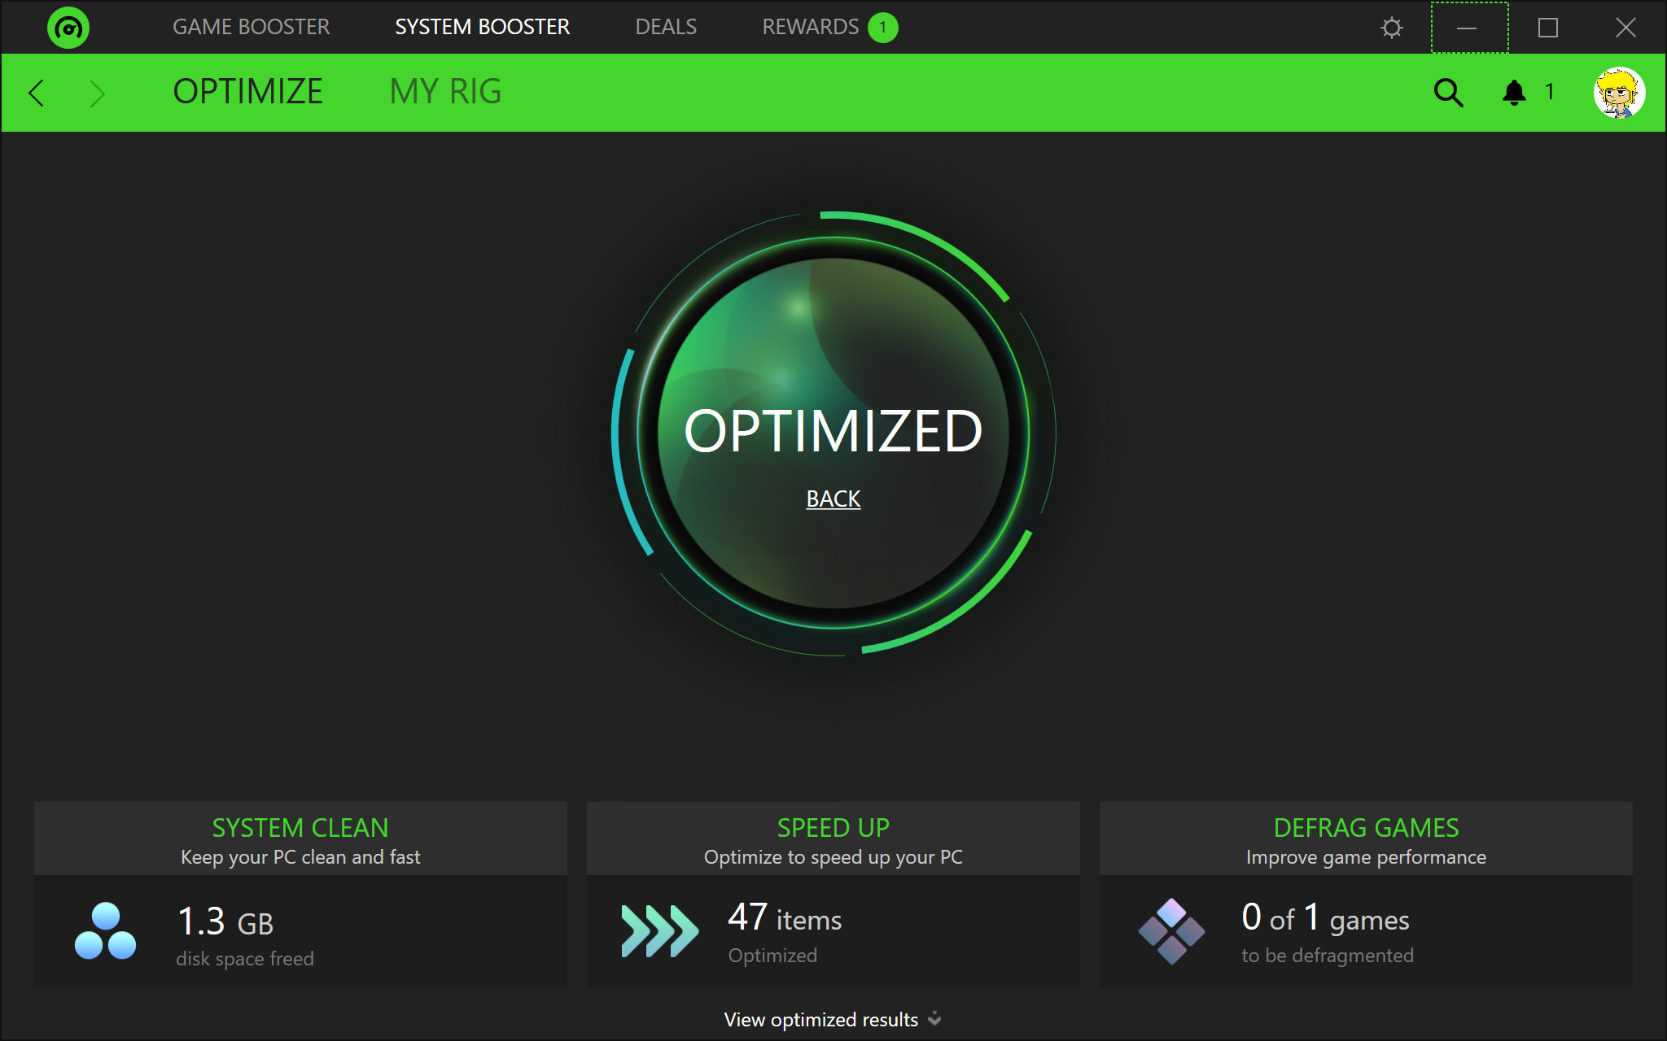Open the DEALS section
Screen dimensions: 1667x1041
click(663, 26)
